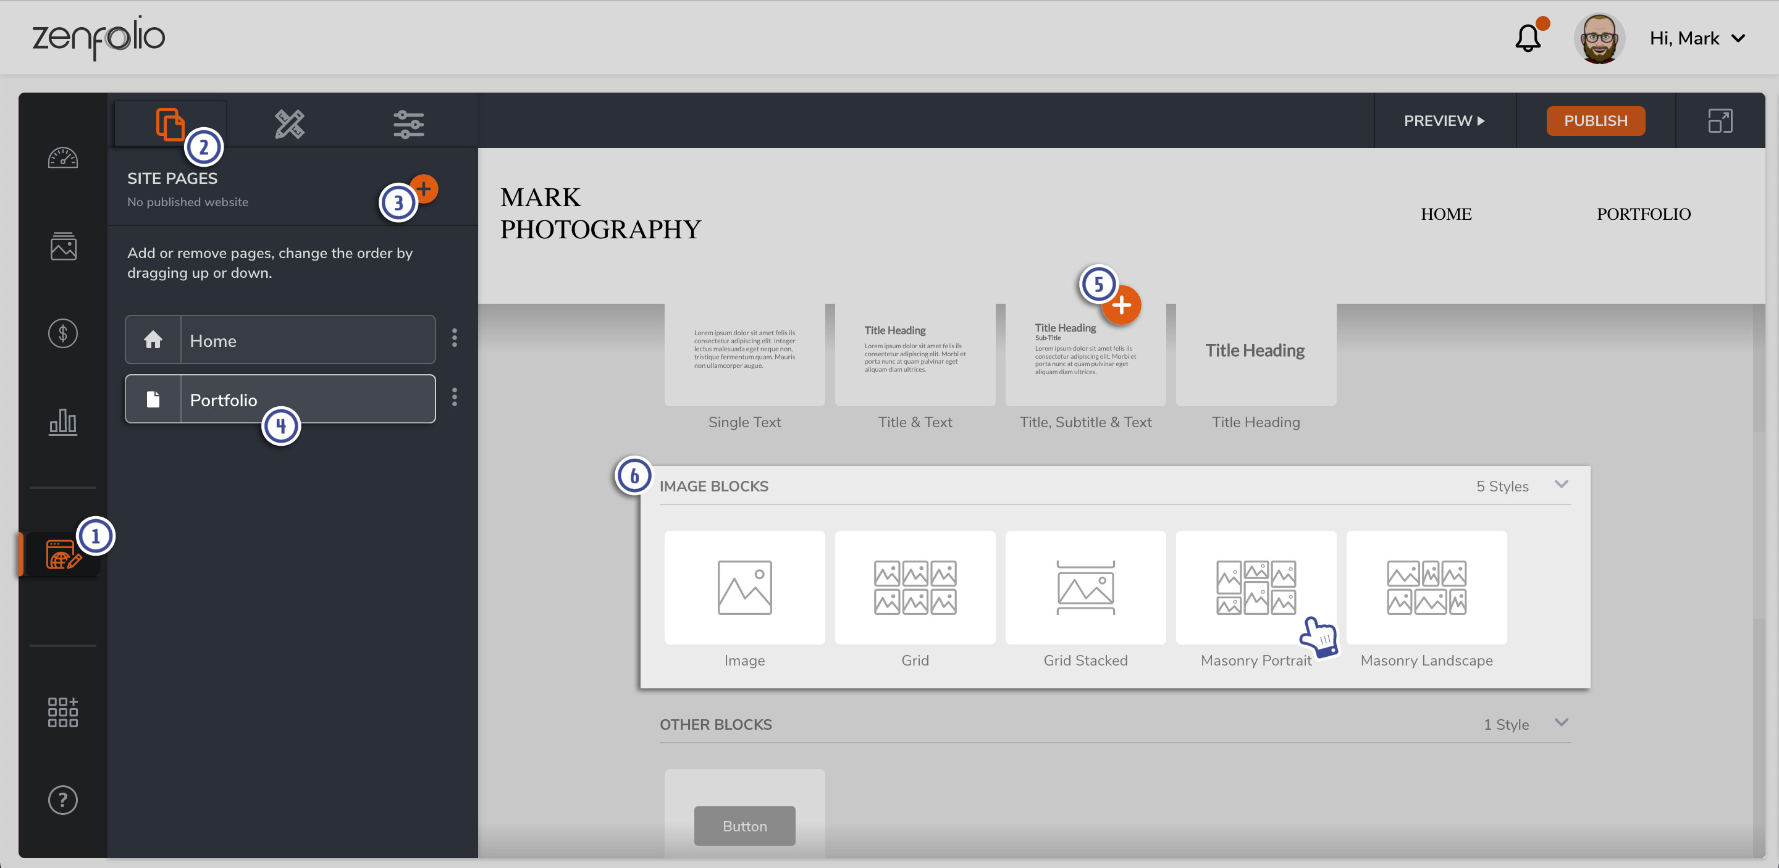Click the help question mark icon

[63, 800]
